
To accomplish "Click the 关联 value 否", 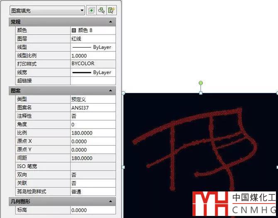I will coord(93,183).
